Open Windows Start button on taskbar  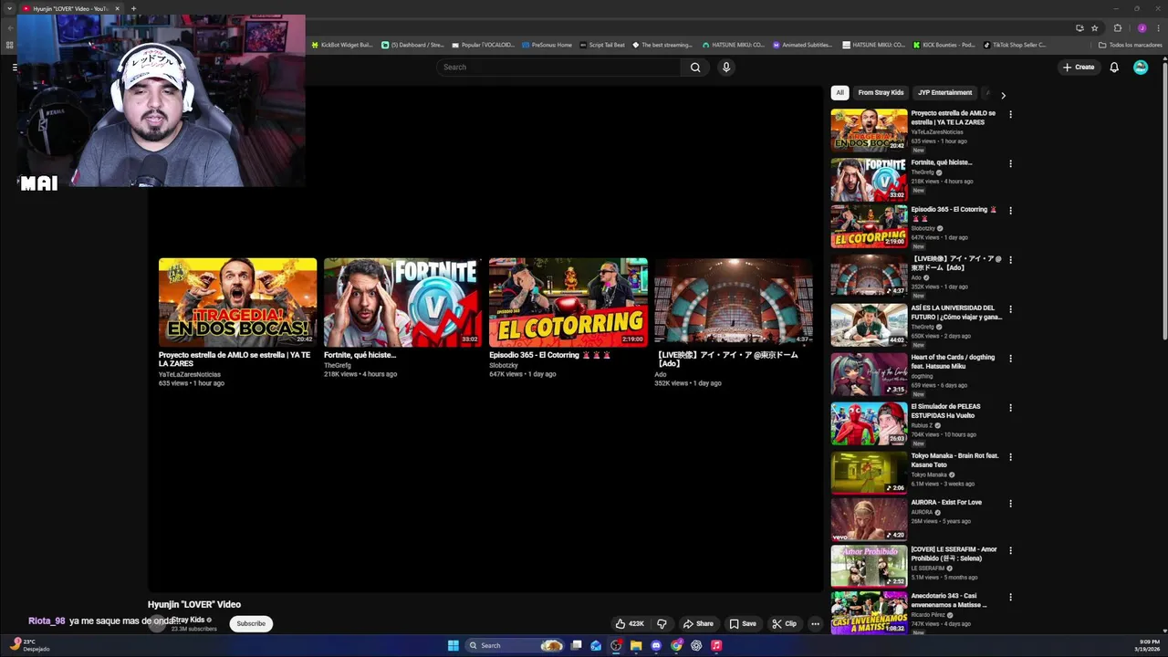pyautogui.click(x=454, y=645)
